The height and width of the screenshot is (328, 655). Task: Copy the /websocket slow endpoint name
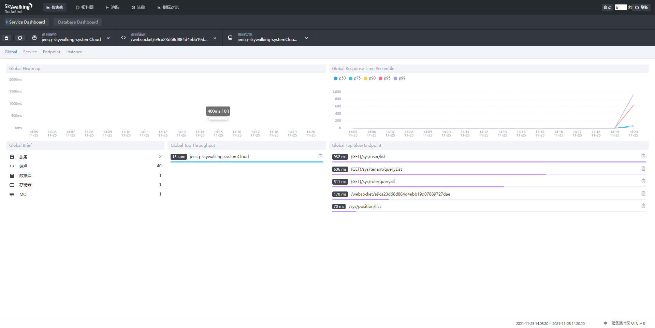coord(643,194)
